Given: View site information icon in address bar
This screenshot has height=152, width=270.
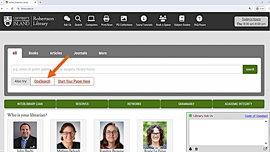Looking at the screenshot, I should point(18,9).
